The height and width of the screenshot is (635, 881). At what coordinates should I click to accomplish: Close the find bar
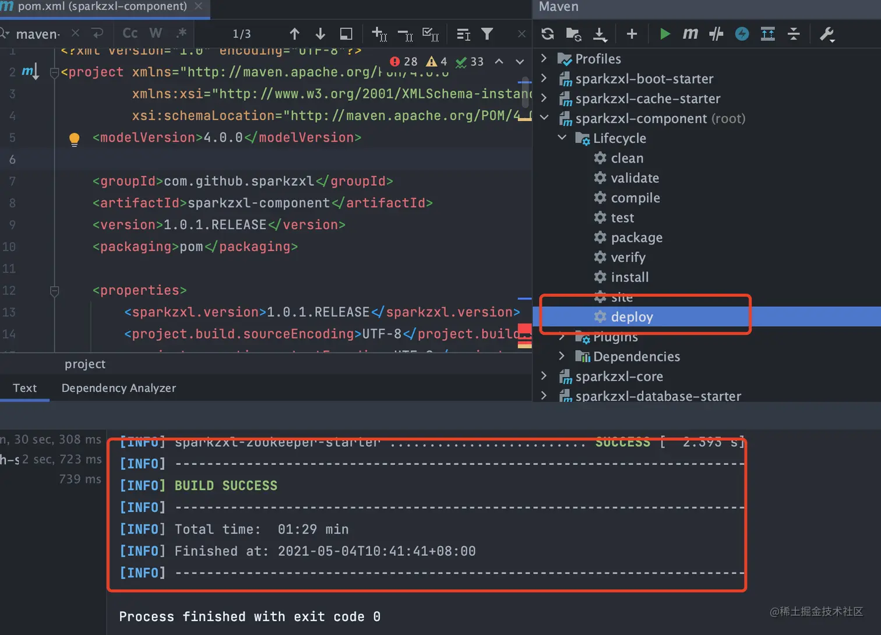point(521,34)
